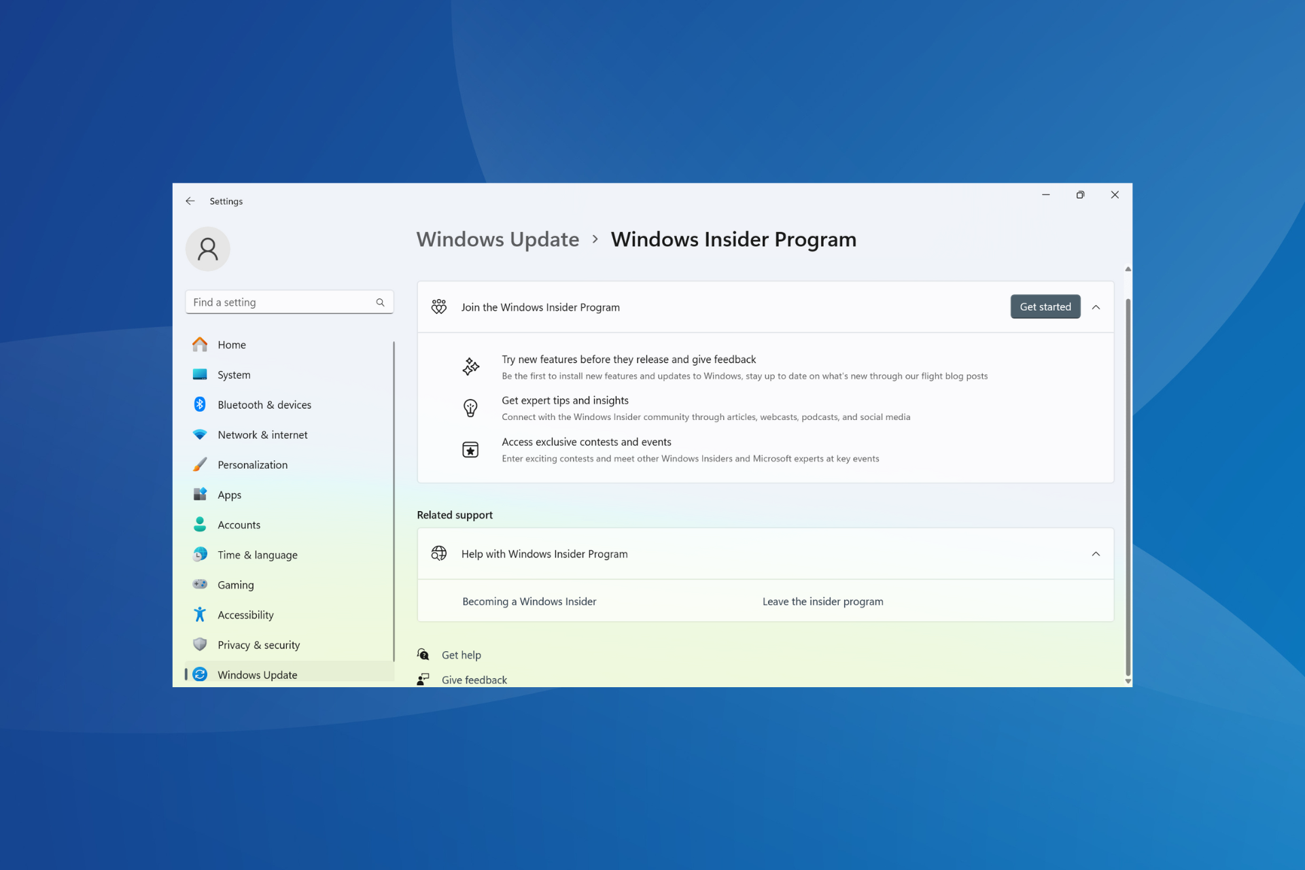
Task: Open Personalization settings
Action: pos(289,464)
